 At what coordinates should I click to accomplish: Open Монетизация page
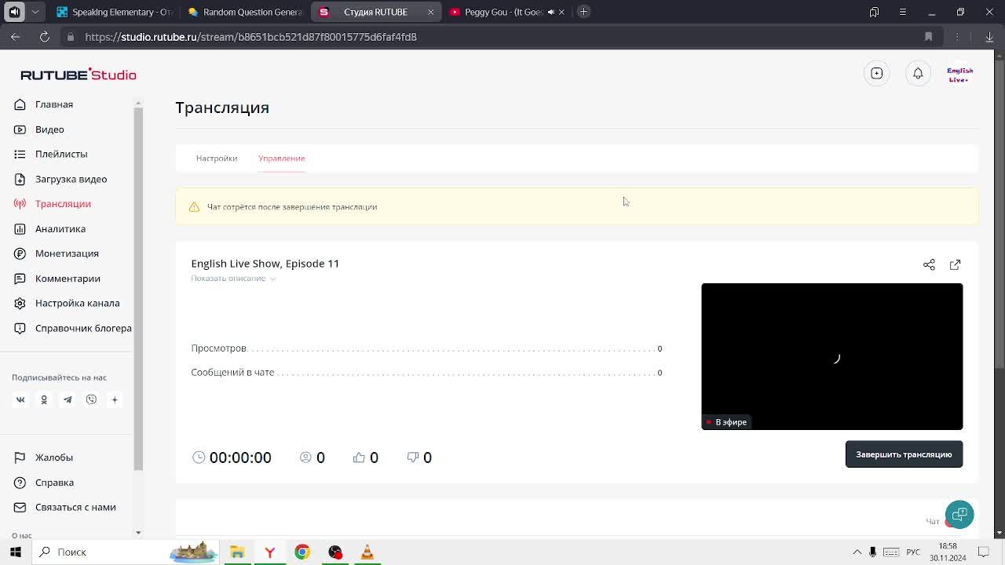coord(67,253)
